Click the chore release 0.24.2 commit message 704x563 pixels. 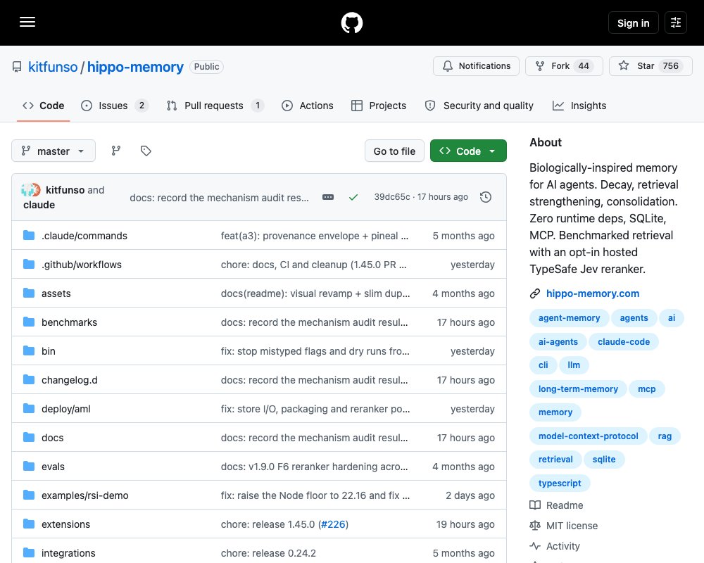[268, 553]
